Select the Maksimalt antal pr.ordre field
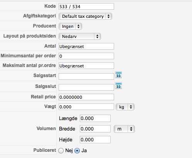 click(x=86, y=66)
